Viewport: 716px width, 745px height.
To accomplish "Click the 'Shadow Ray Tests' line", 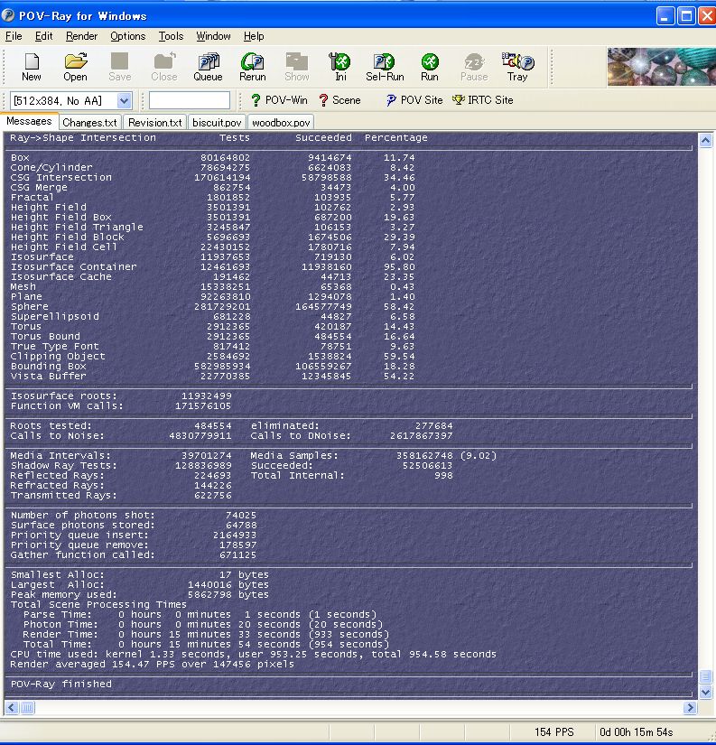I will click(121, 466).
